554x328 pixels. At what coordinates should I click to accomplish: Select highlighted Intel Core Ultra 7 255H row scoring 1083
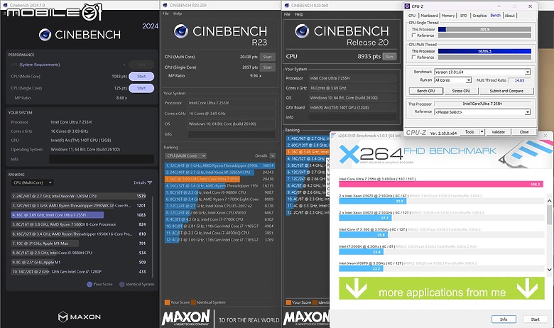[78, 214]
